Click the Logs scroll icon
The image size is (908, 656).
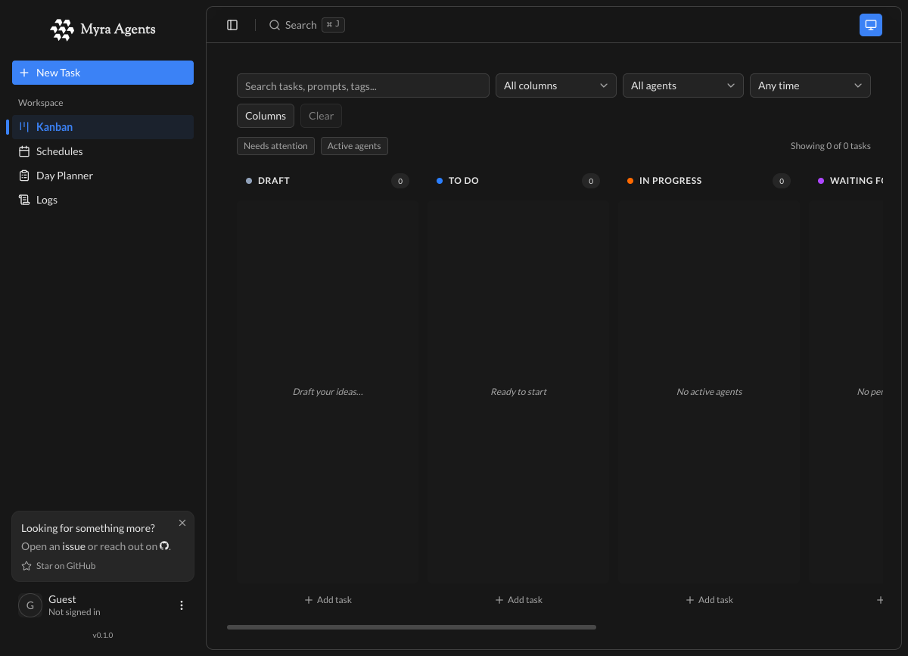(24, 200)
